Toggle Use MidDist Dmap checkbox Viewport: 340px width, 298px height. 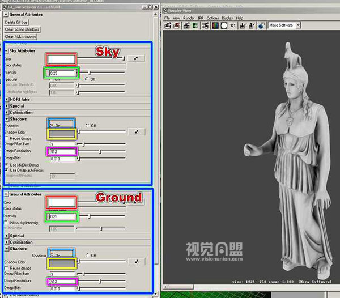(6, 165)
